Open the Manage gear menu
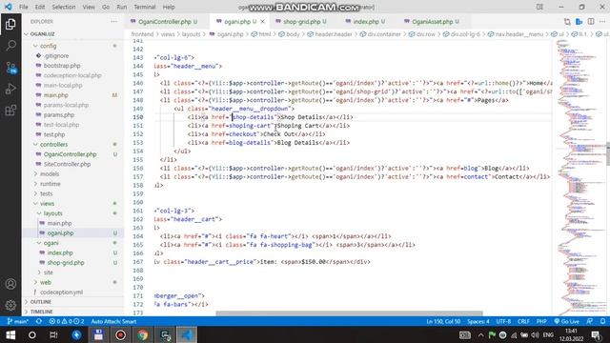 (x=10, y=305)
